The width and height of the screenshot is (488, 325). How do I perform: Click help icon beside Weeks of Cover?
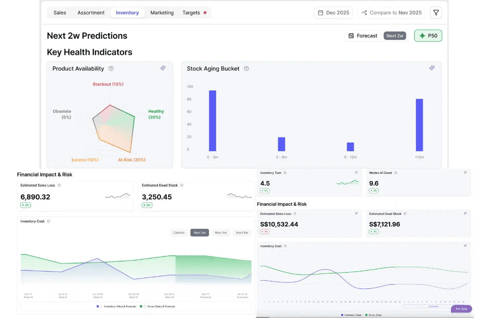(x=396, y=173)
